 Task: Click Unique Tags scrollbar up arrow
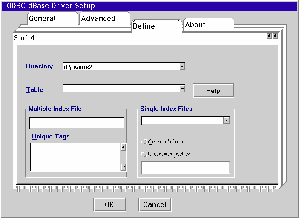tap(124, 147)
